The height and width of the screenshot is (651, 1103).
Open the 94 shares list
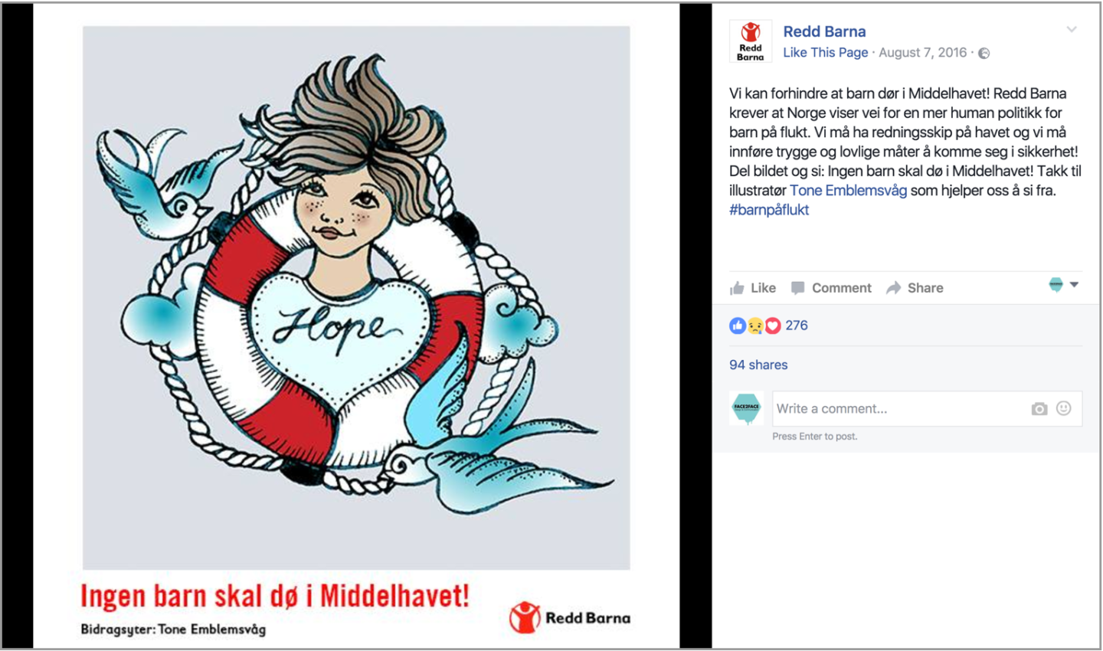(x=758, y=365)
